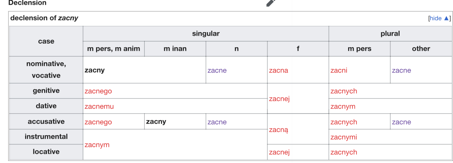Open instrumental plural link zacnymi
The height and width of the screenshot is (163, 453).
(344, 137)
